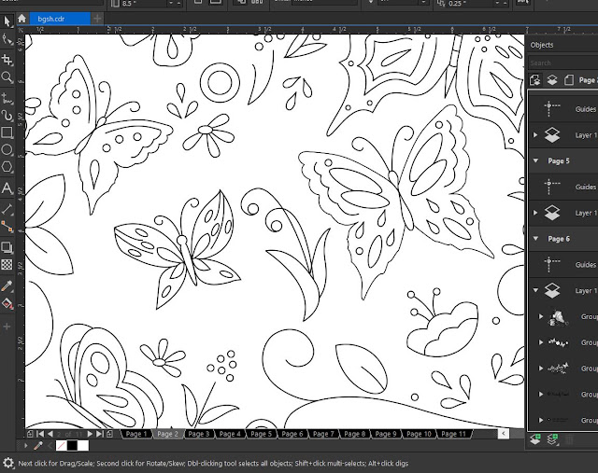The height and width of the screenshot is (473, 598).
Task: Select the Transparency checkerboard tool
Action: pyautogui.click(x=7, y=264)
